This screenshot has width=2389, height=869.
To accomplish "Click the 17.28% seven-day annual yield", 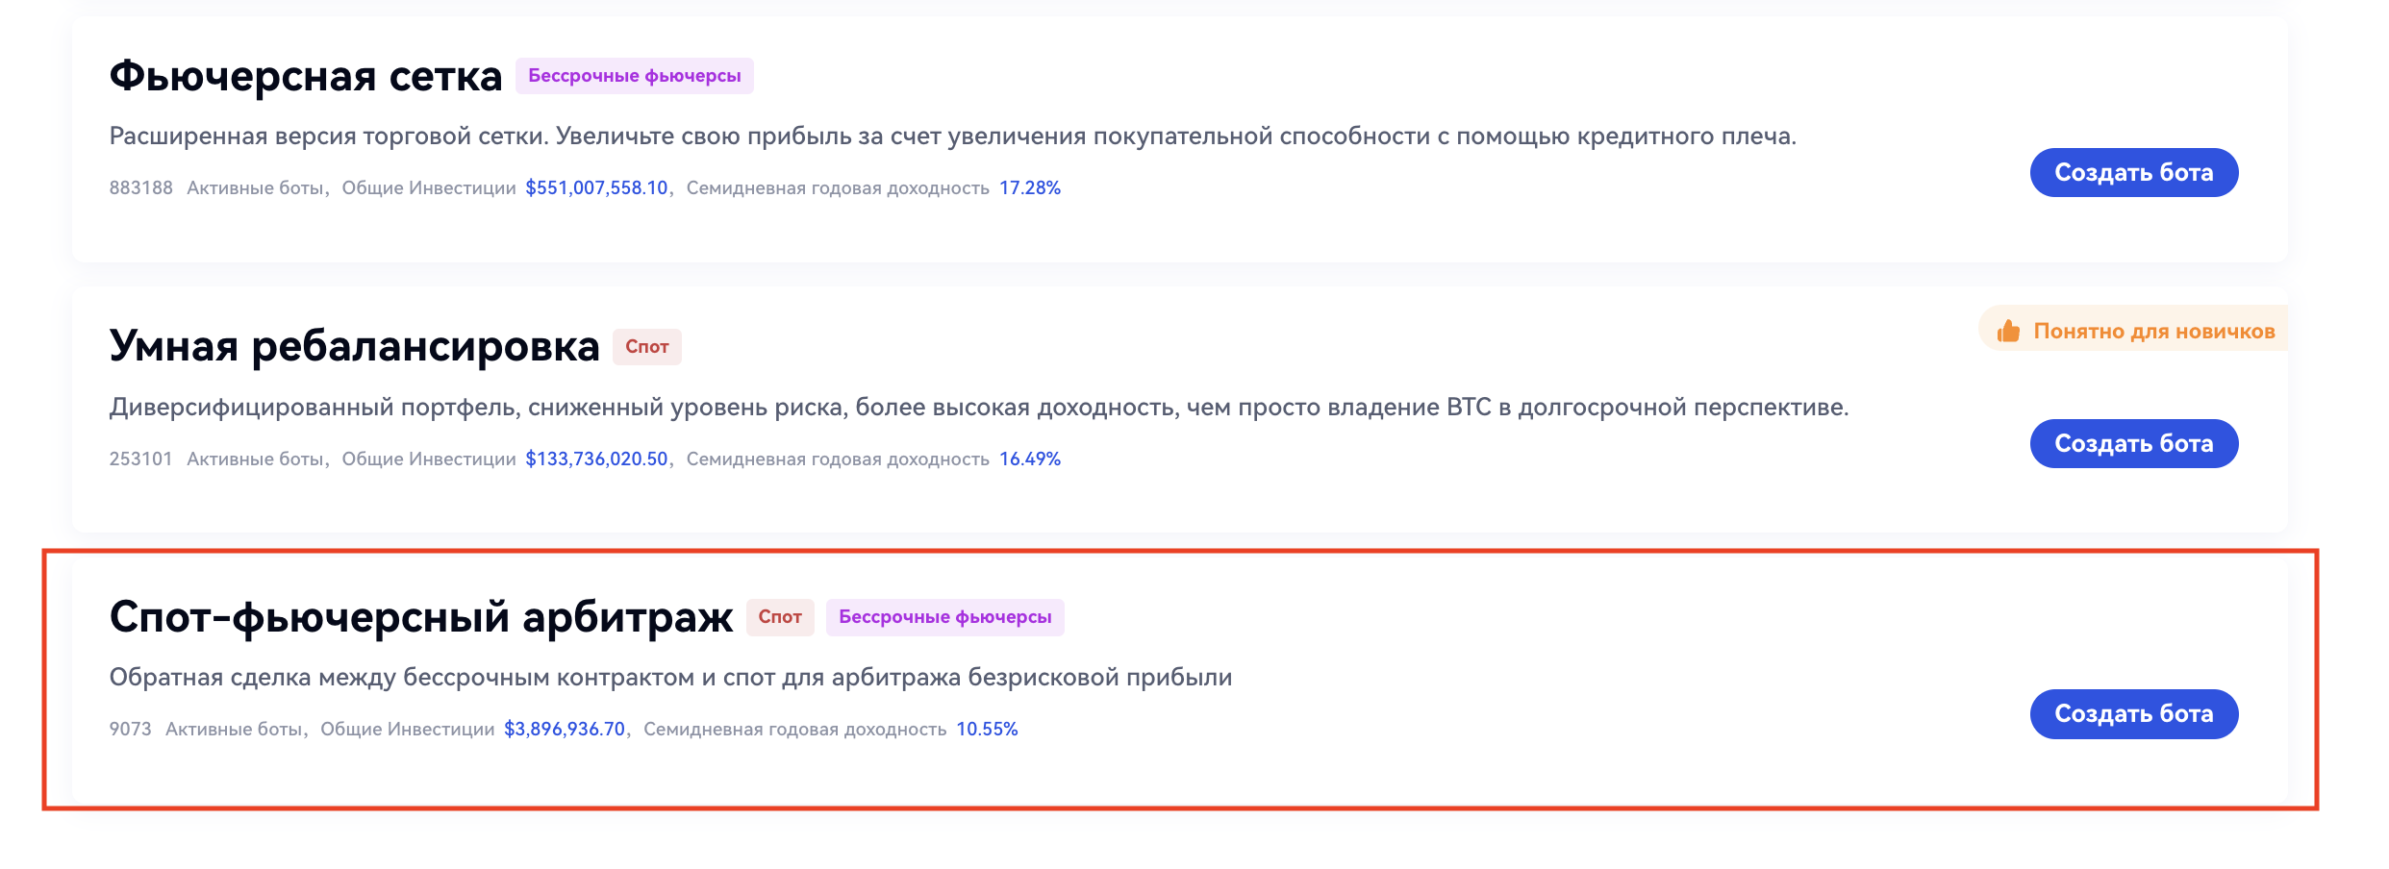I will pyautogui.click(x=1029, y=188).
